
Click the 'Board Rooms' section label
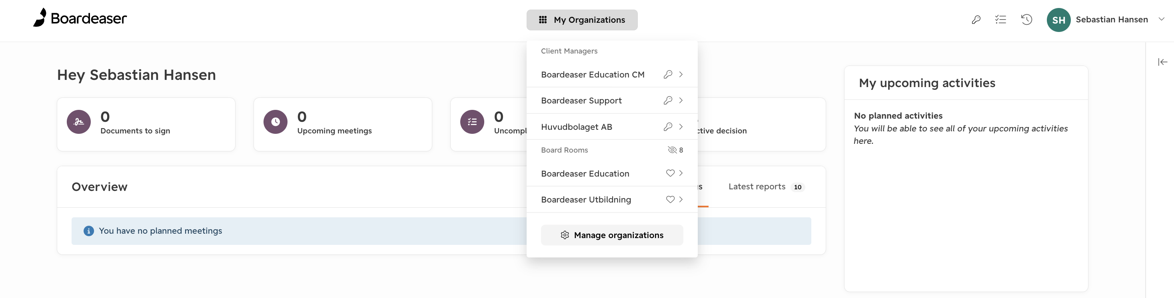564,150
